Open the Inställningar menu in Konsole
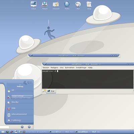 coord(81,68)
